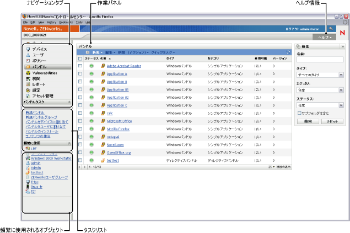Open the 編集 dropdown in the bundle toolbar
This screenshot has height=233, width=350.
110,52
